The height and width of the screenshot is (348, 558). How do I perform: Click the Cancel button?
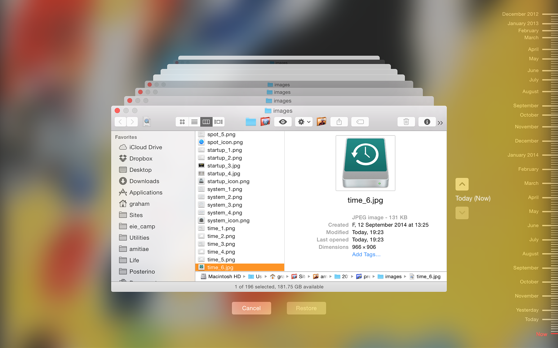pos(251,308)
